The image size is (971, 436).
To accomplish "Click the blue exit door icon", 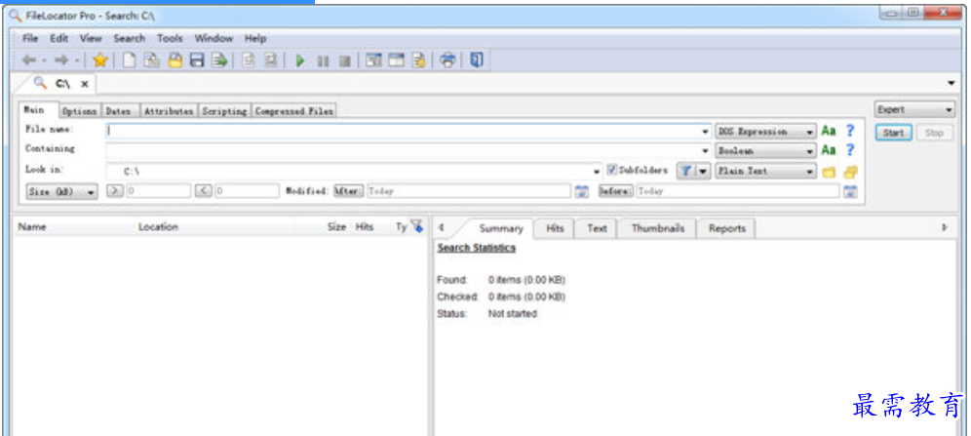I will click(476, 60).
